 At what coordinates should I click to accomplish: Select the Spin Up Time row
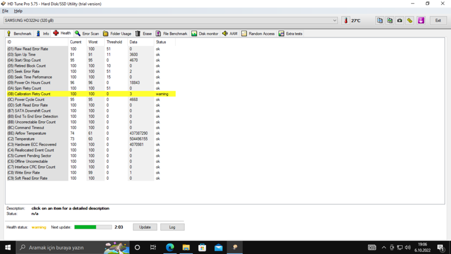click(91, 55)
